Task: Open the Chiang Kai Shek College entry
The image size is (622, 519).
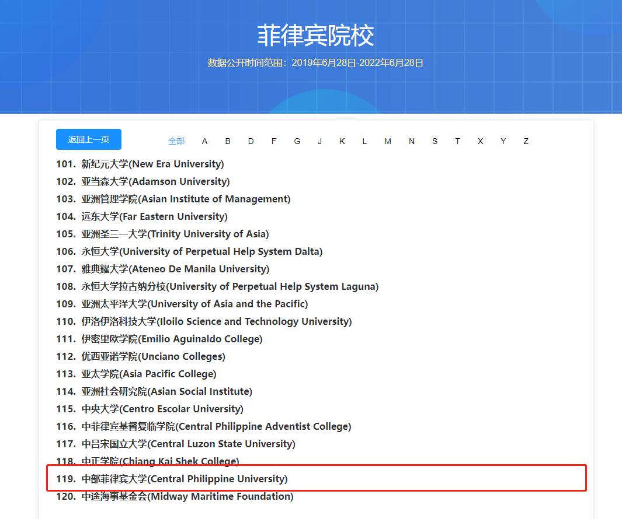Action: point(146,461)
